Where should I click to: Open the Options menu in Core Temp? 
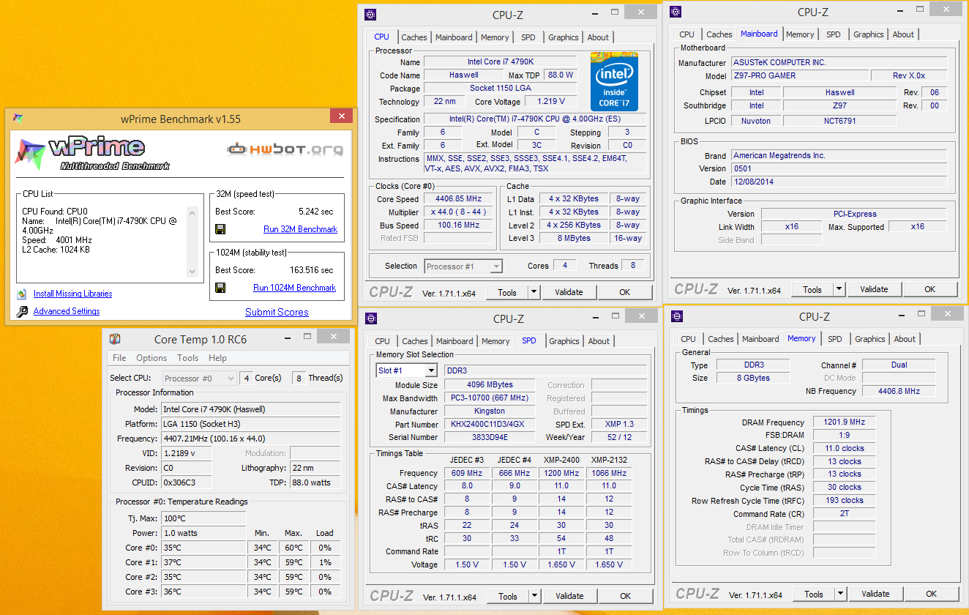(x=151, y=358)
